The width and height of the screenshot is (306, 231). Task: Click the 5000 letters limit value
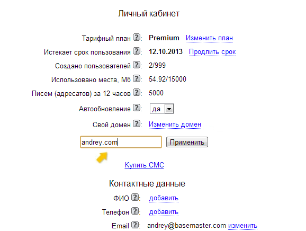click(x=156, y=93)
